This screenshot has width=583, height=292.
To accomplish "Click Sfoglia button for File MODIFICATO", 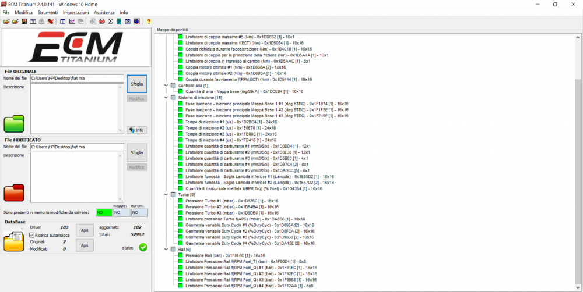I will [137, 152].
